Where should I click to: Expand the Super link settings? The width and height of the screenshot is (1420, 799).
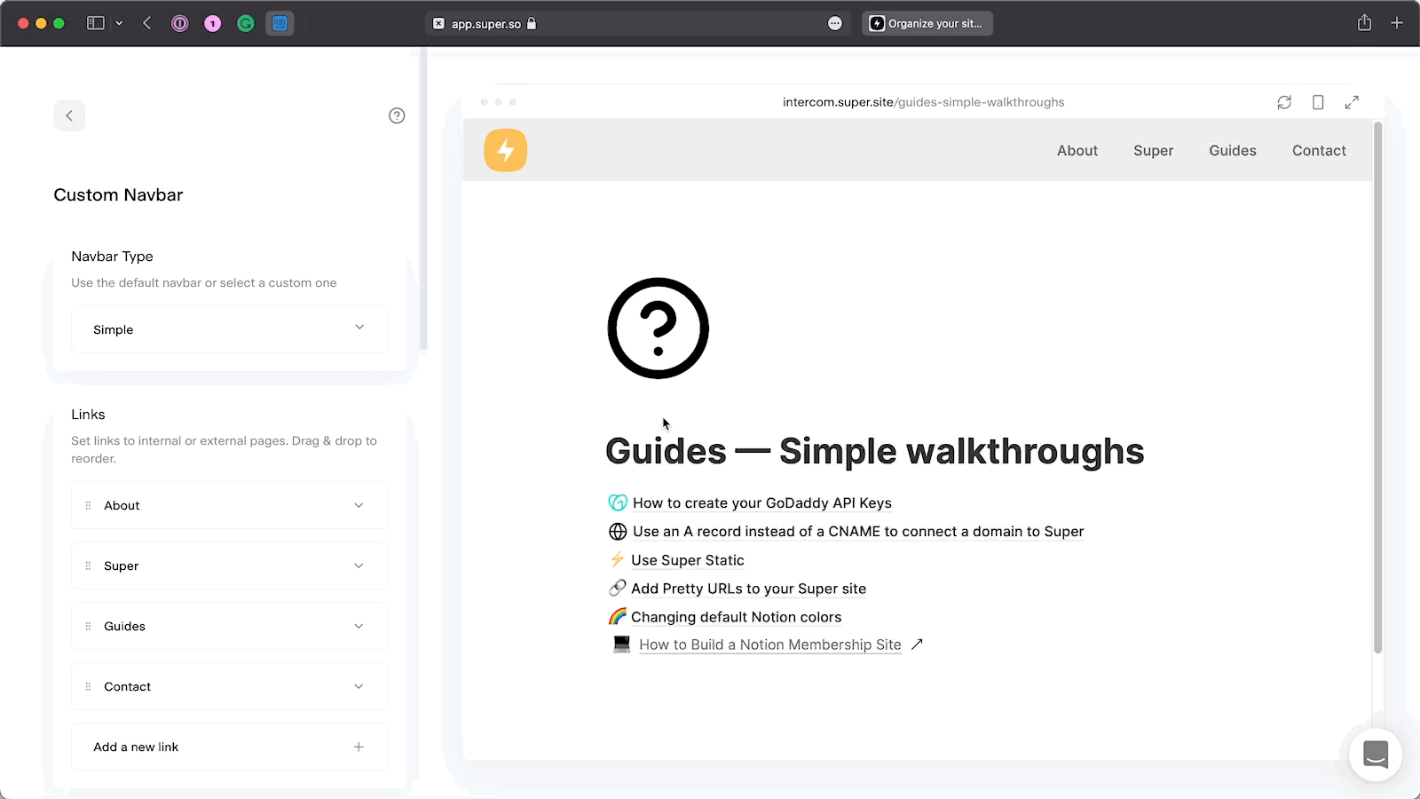pos(359,566)
